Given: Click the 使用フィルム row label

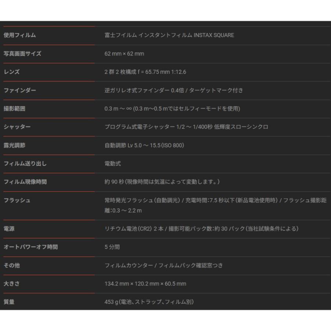Looking at the screenshot, I should tap(19, 35).
